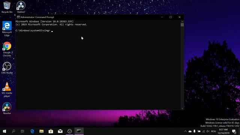240x135 pixels.
Task: Open the Recycle Bin desktop icon
Action: coord(7,7)
